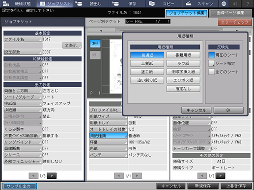
Task: Select the 画像ページ編集 tab
Action: (230, 13)
